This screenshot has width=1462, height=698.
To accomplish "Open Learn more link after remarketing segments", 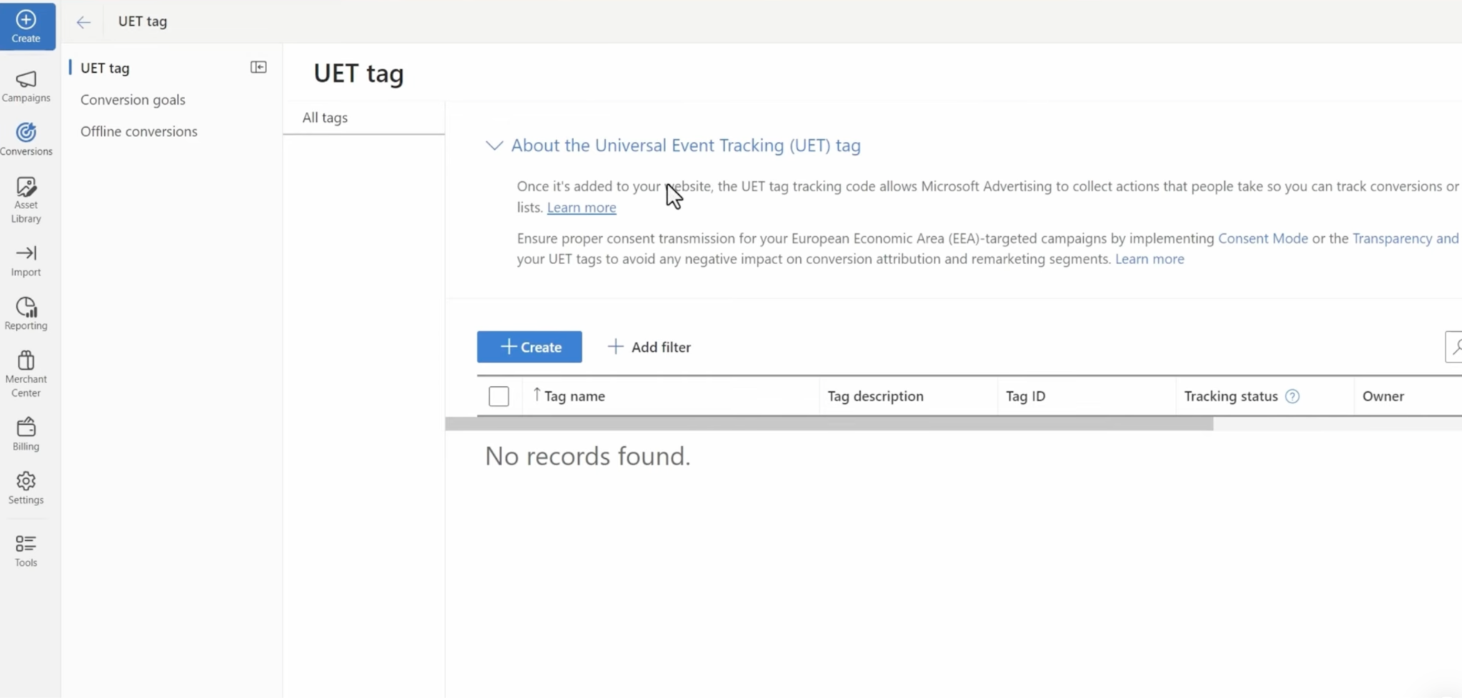I will pyautogui.click(x=1149, y=259).
